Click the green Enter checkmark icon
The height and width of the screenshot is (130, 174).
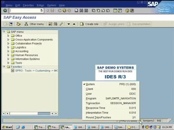click(x=5, y=10)
